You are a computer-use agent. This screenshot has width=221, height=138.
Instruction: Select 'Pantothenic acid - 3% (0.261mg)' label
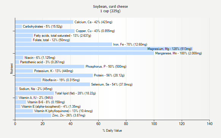pos(42,62)
